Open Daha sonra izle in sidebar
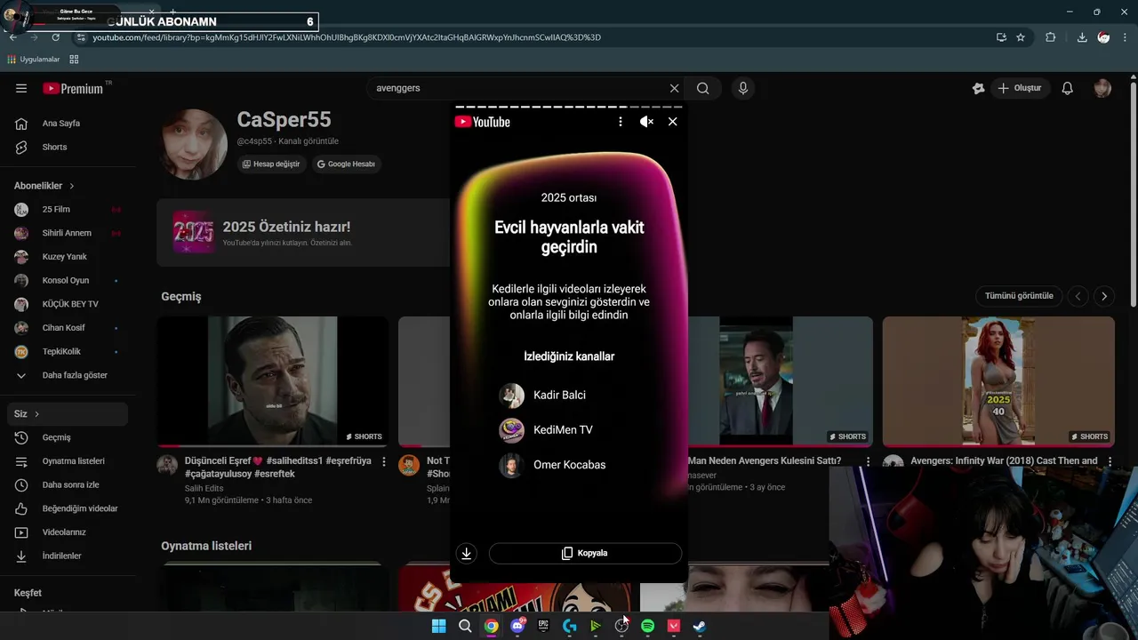 [x=68, y=484]
